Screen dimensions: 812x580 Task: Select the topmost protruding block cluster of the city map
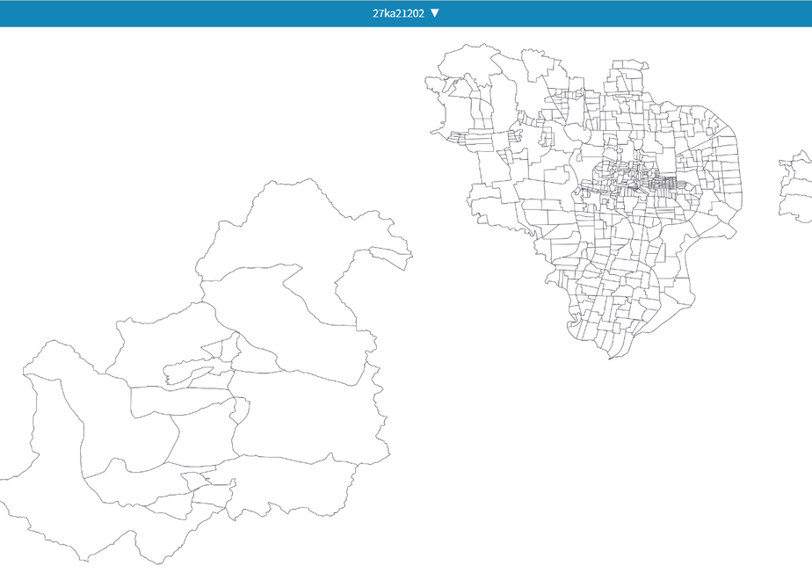coord(627,71)
